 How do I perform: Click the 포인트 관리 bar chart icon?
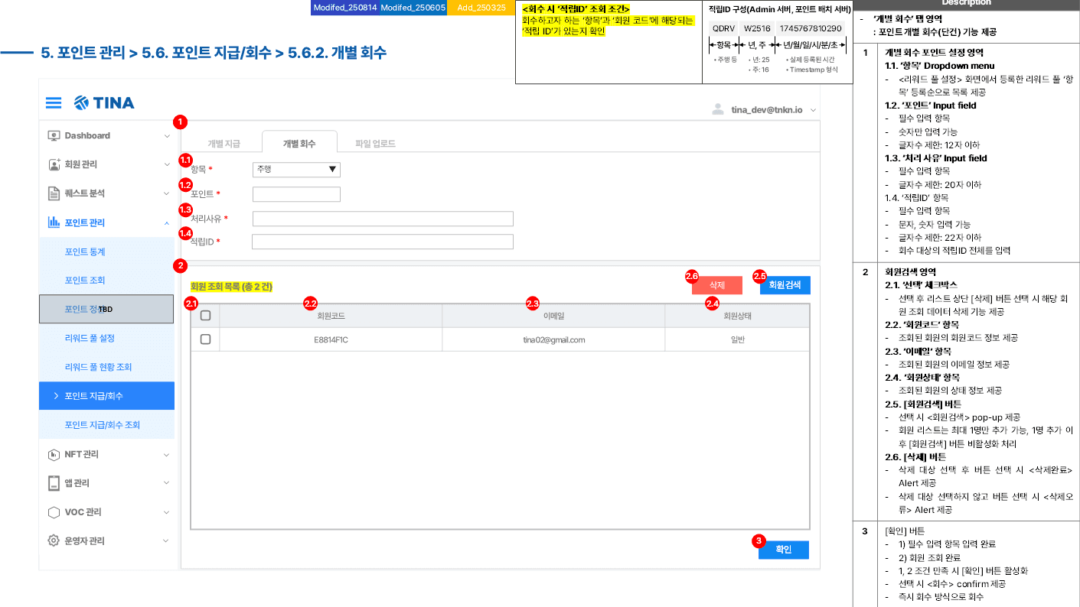click(x=54, y=222)
